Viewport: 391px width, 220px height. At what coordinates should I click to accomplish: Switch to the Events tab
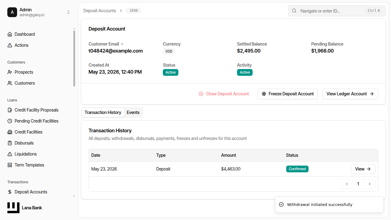(x=133, y=112)
